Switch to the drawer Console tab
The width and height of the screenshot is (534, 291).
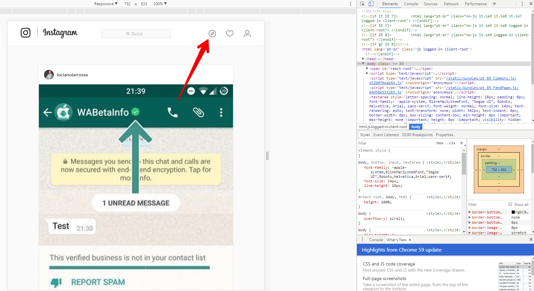[376, 240]
